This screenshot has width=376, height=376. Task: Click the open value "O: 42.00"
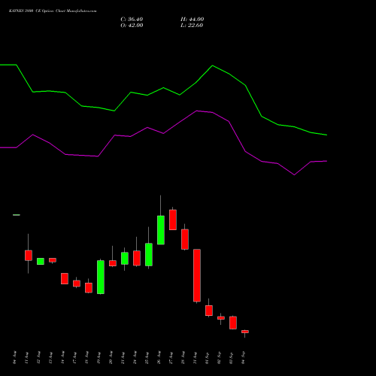tap(132, 26)
